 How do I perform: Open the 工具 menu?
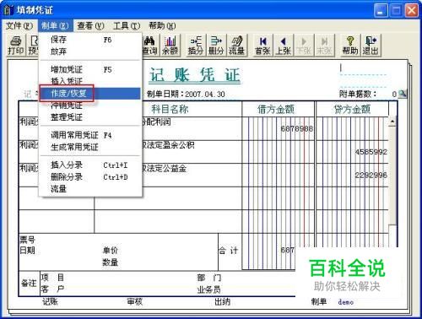pos(127,26)
